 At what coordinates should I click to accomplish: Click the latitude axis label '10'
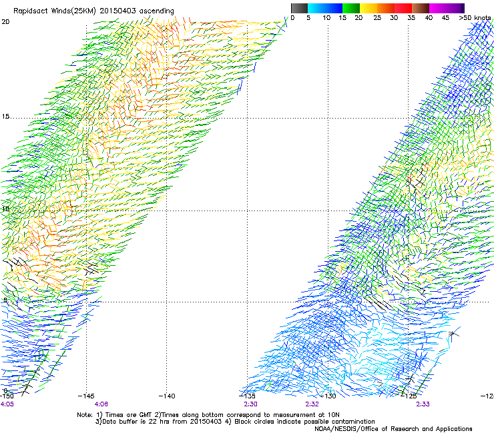(x=5, y=209)
